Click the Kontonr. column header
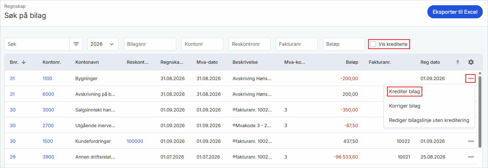This screenshot has width=488, height=168. point(52,62)
